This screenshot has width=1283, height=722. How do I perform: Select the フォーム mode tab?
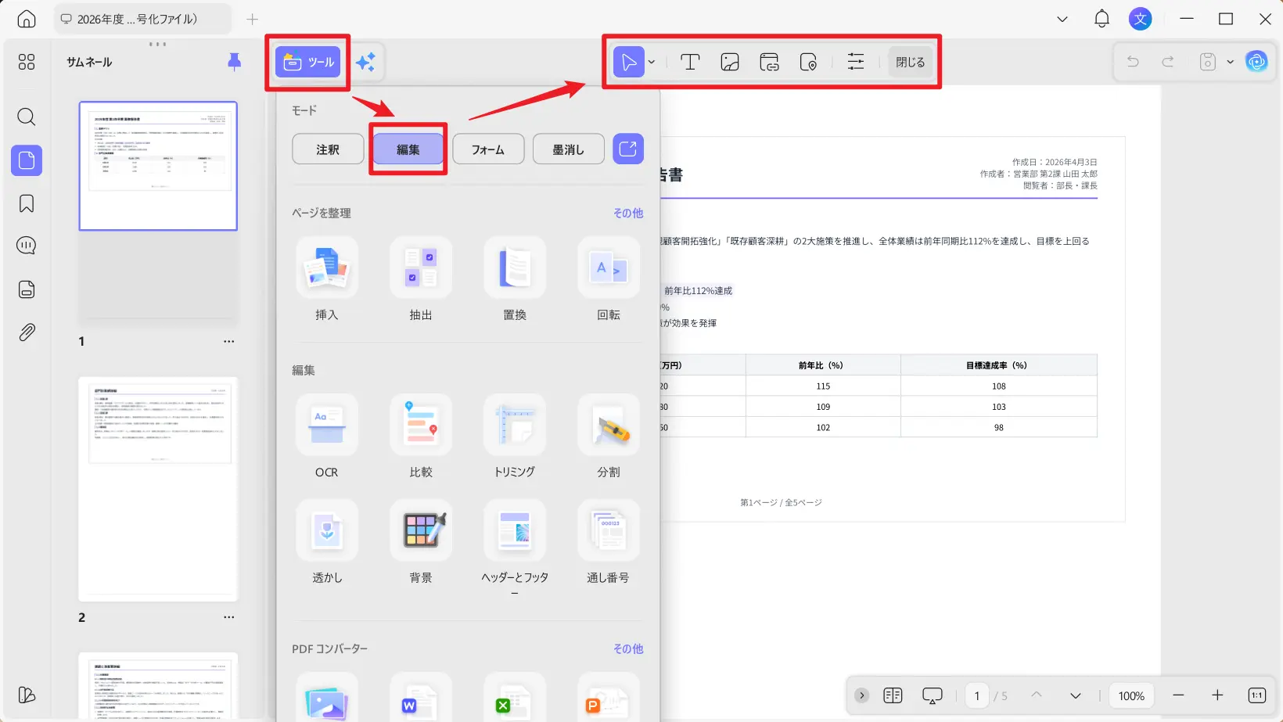point(488,149)
